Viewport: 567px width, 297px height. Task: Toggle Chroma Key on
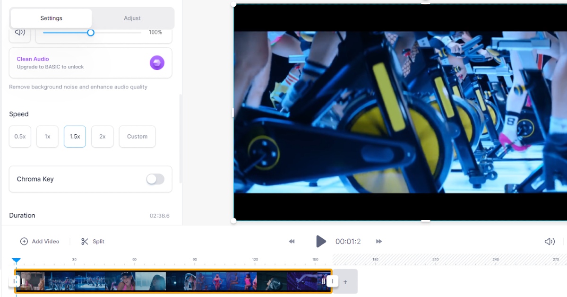(155, 179)
